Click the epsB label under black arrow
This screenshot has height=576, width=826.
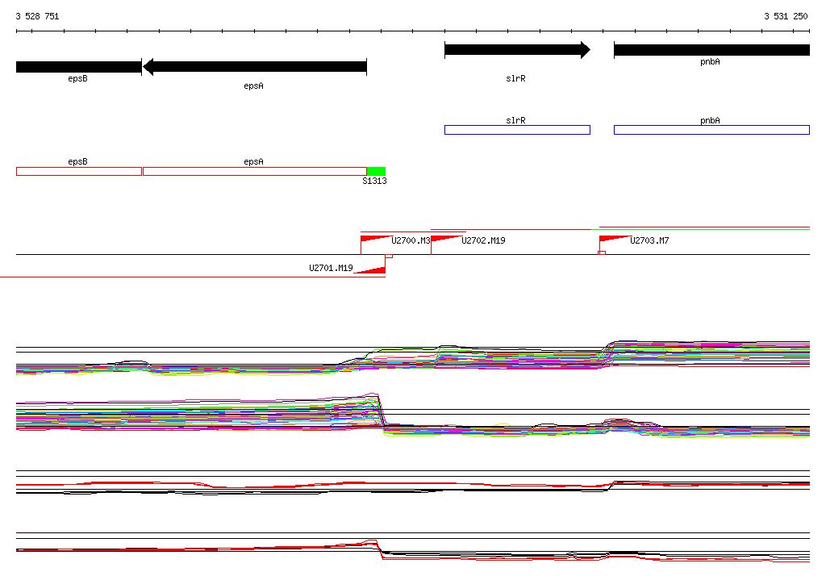(78, 78)
